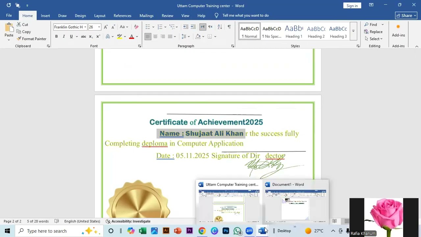Image resolution: width=421 pixels, height=237 pixels.
Task: Open Google Chrome from the taskbar
Action: point(202,231)
